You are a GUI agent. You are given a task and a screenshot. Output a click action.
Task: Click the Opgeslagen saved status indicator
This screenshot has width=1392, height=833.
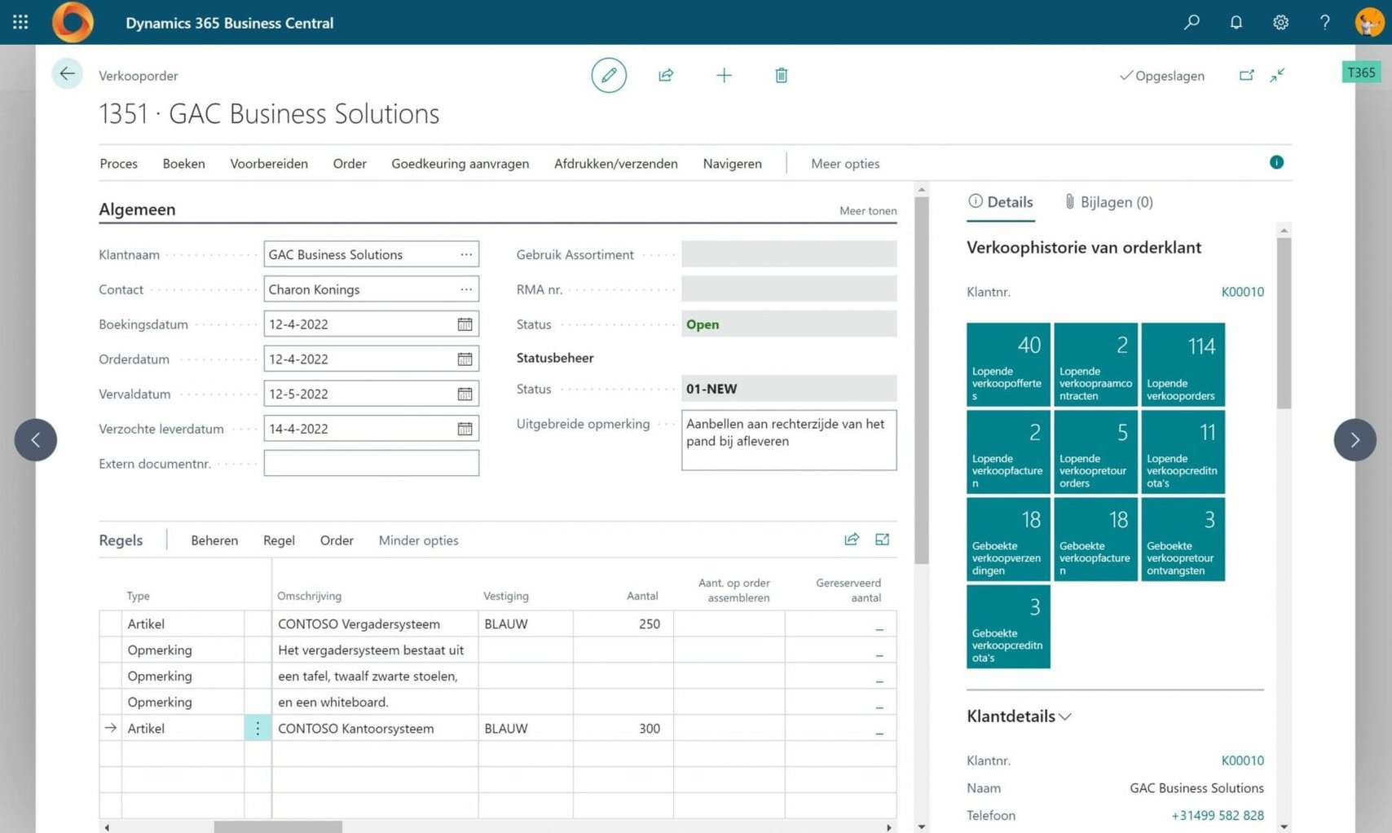[x=1161, y=76]
